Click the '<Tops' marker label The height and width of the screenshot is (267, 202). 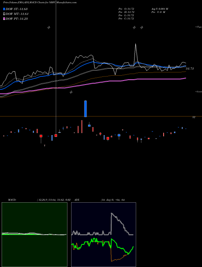199,27
